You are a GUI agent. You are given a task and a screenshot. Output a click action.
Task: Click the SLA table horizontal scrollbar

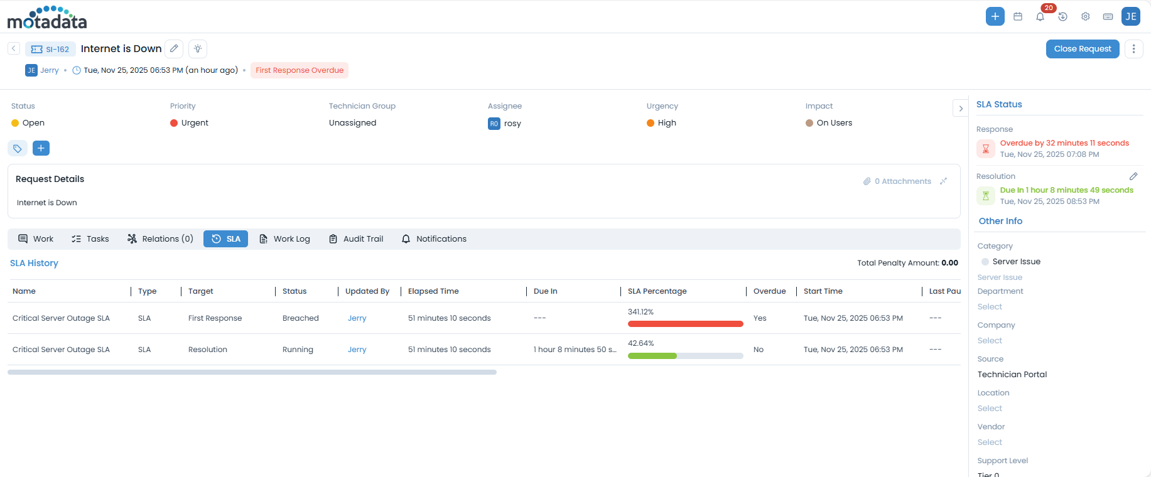click(x=252, y=372)
